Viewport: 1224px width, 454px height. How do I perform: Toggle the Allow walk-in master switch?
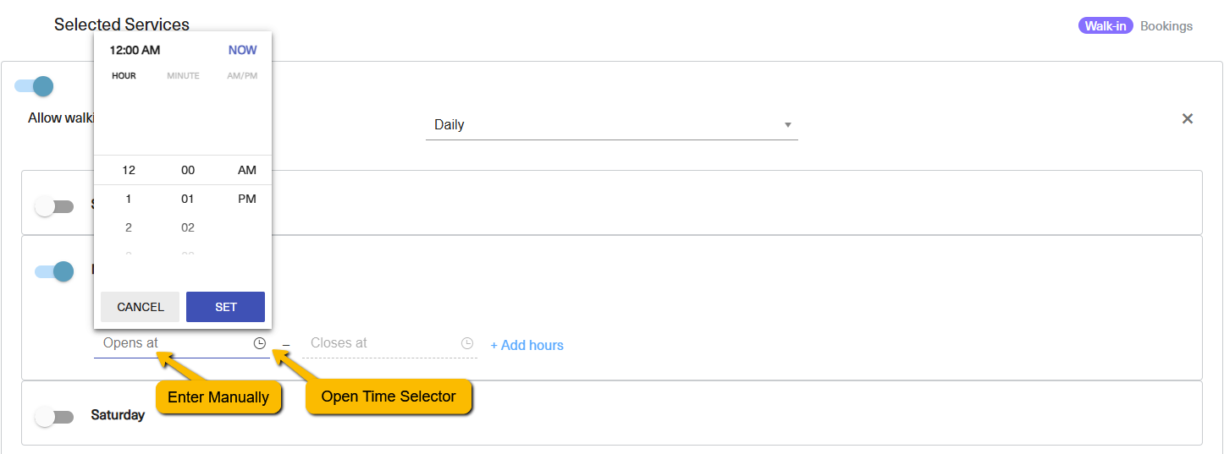[34, 86]
